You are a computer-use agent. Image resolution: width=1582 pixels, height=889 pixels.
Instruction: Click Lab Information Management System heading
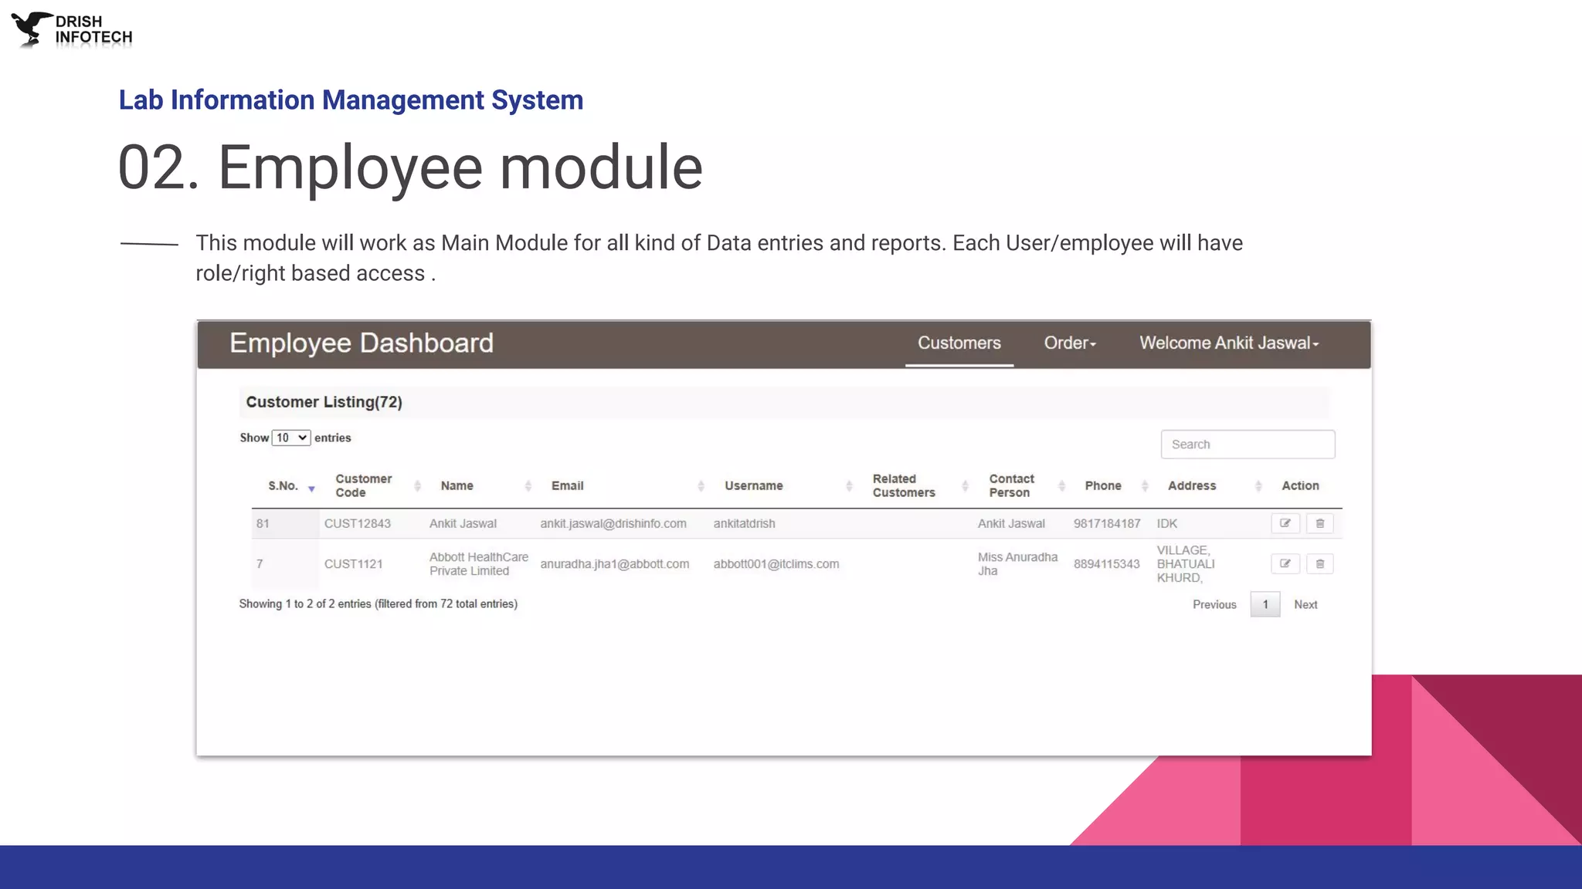(351, 100)
